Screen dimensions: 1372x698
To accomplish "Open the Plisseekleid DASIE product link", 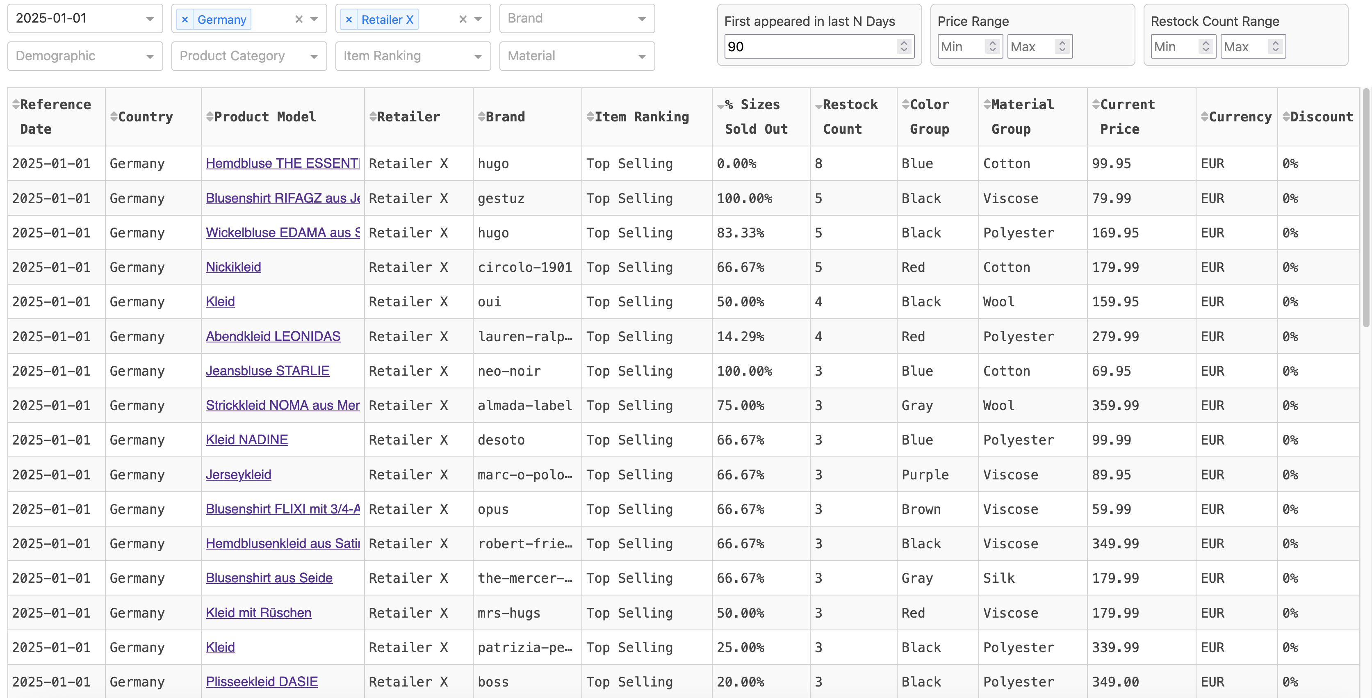I will pos(262,682).
